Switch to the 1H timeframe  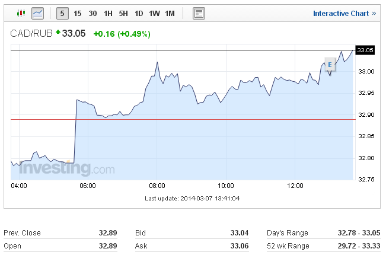click(108, 13)
